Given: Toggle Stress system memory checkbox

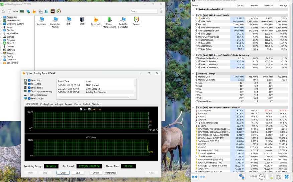Looking at the screenshot, I should click(29, 91).
